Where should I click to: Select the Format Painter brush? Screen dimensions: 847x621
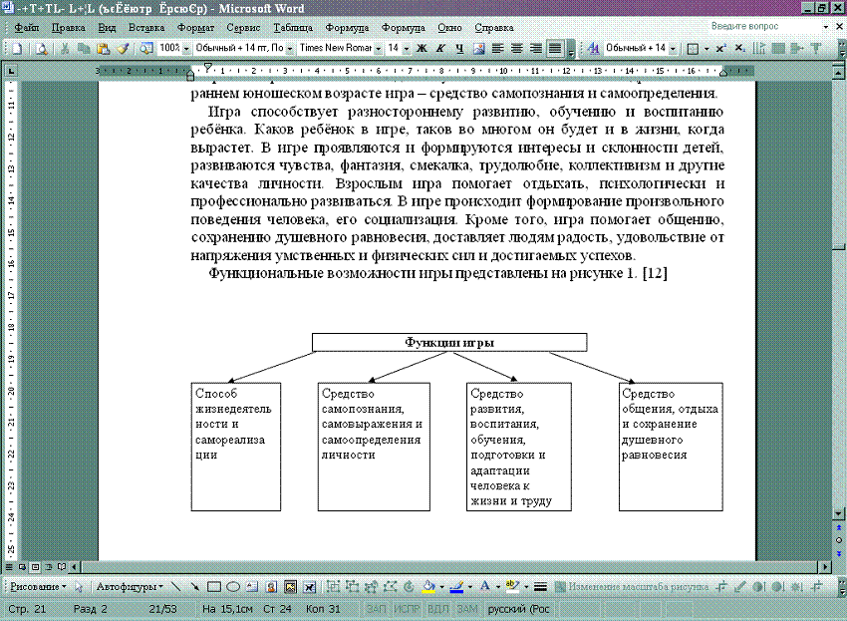pyautogui.click(x=124, y=48)
